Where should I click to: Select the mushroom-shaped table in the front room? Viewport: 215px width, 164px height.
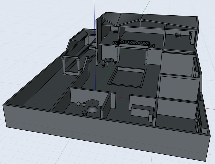click(92, 106)
